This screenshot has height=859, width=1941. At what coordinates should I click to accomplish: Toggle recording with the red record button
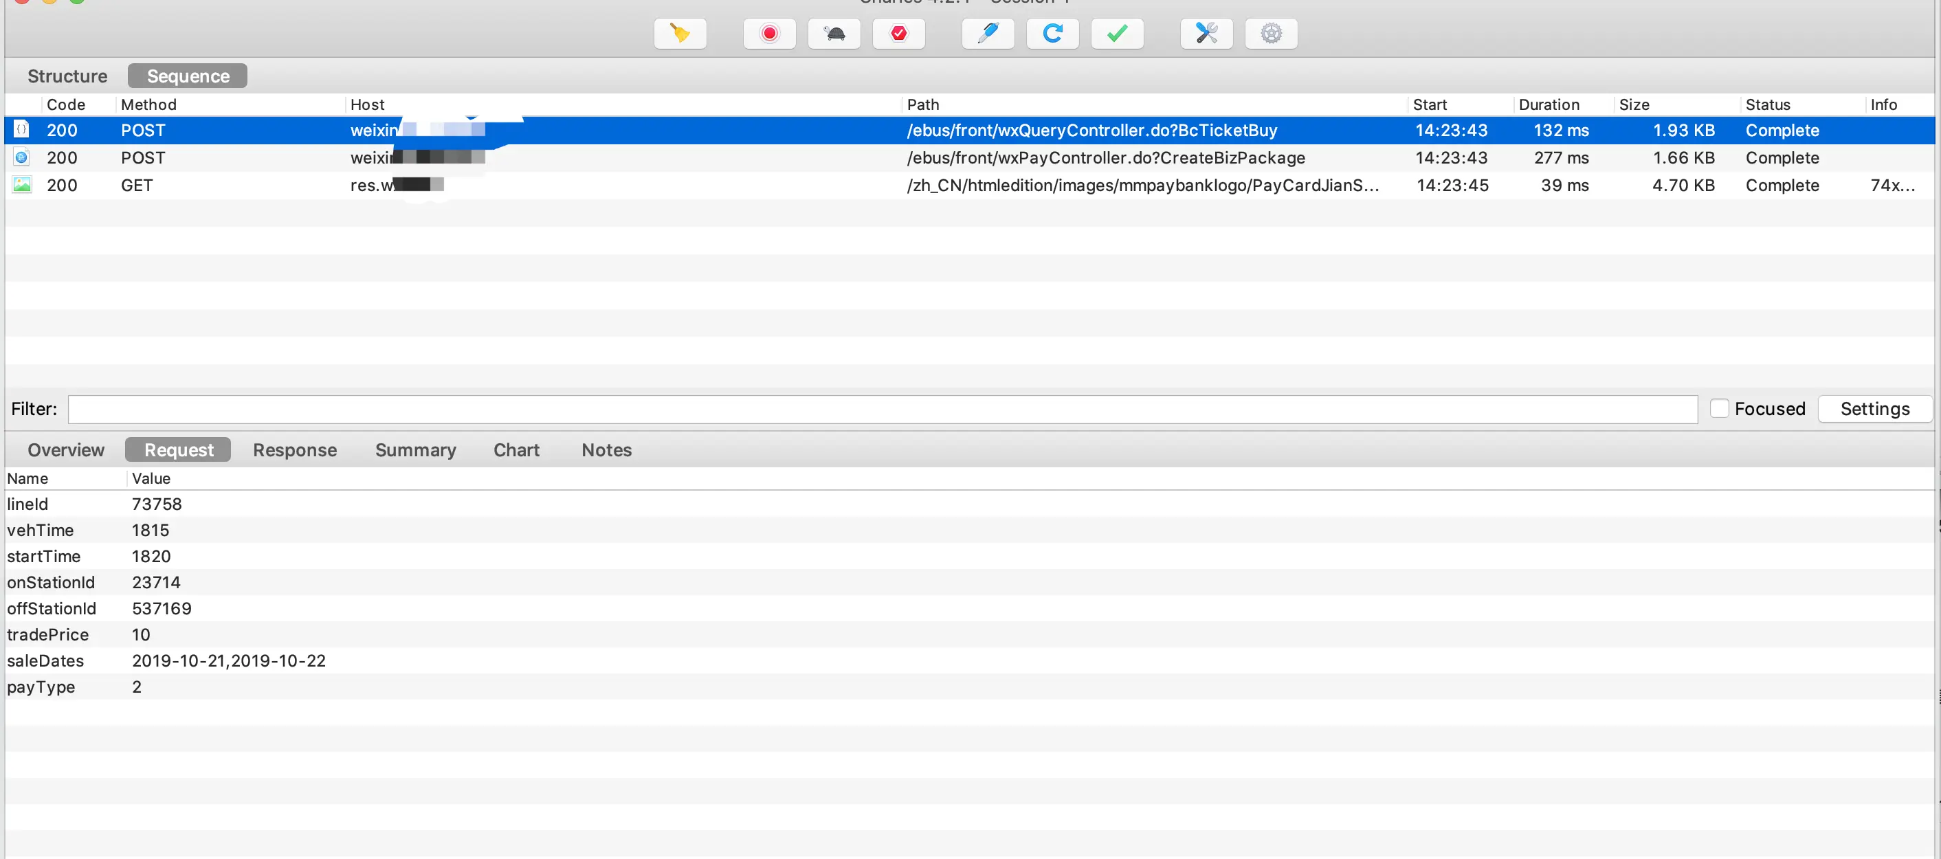pyautogui.click(x=768, y=33)
